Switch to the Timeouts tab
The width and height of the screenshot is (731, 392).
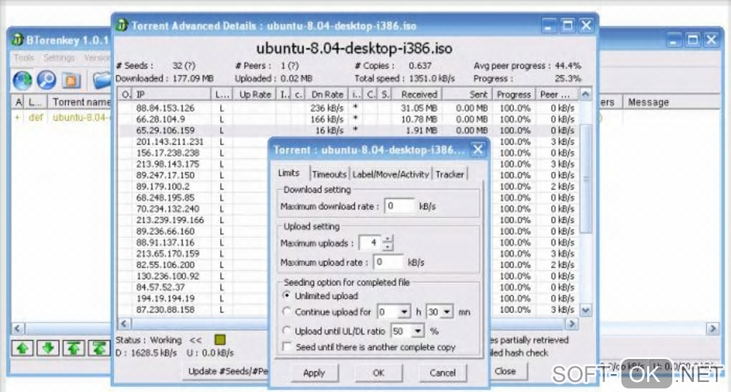(329, 174)
